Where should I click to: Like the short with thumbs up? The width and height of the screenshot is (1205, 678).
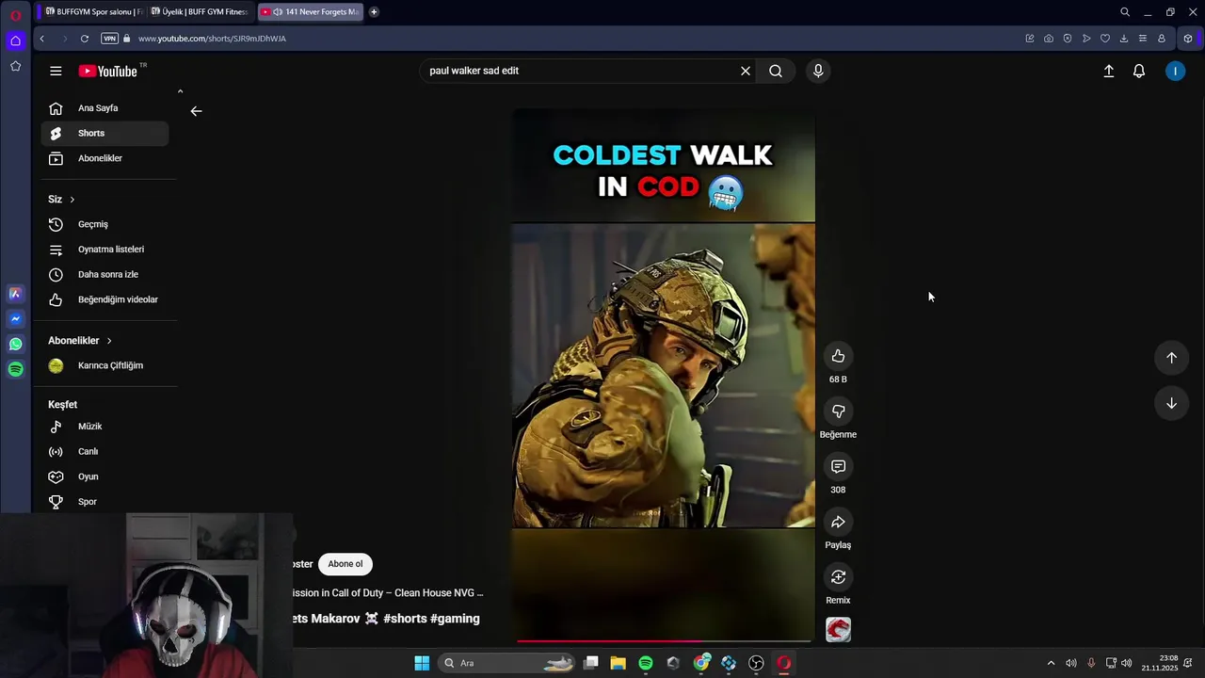[838, 356]
